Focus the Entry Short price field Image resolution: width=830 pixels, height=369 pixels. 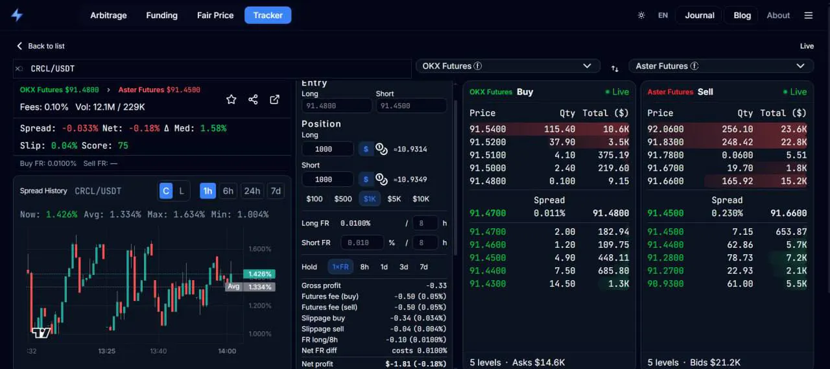[x=411, y=106]
